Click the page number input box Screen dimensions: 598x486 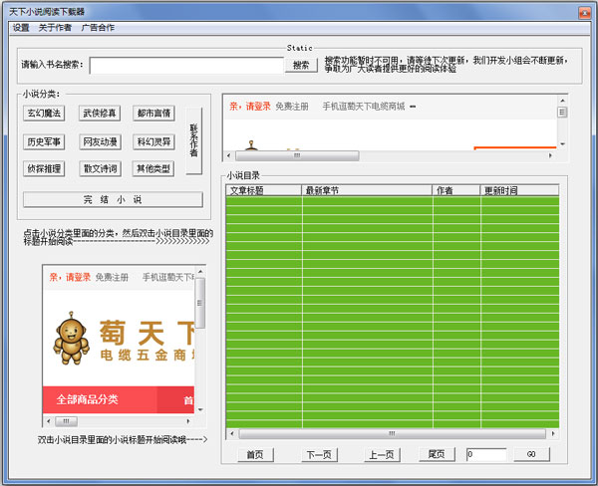[485, 454]
